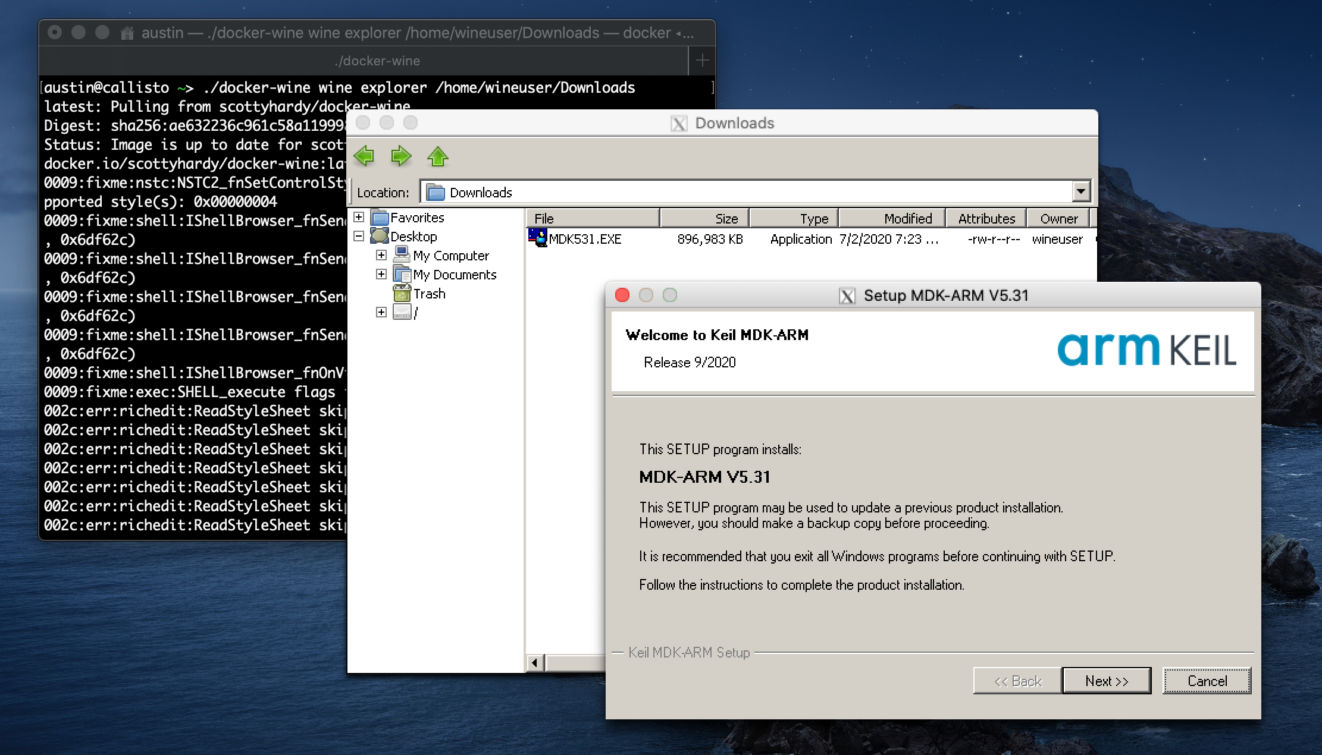The image size is (1322, 755).
Task: Click the green up-folder arrow icon
Action: [438, 156]
